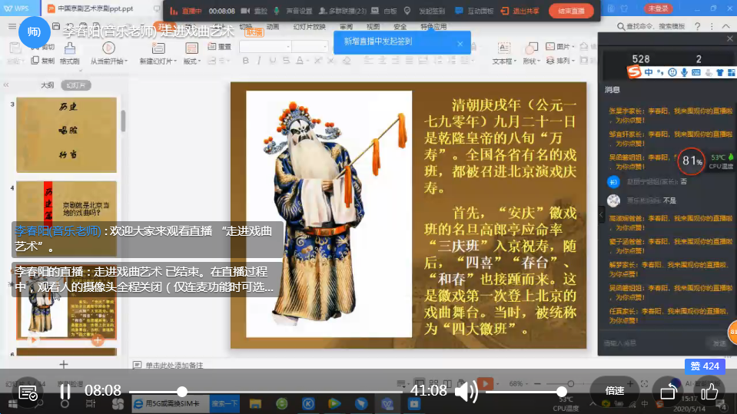Viewport: 737px width, 414px height.
Task: Switch to the 幻灯片 slides pane tab
Action: 75,85
